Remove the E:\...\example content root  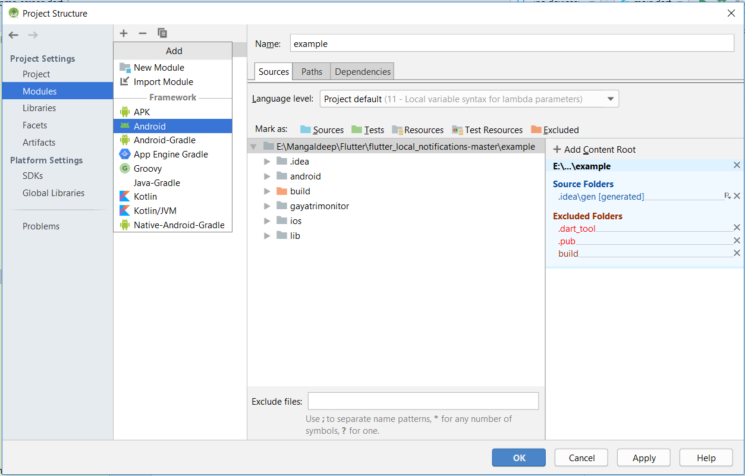pyautogui.click(x=737, y=165)
